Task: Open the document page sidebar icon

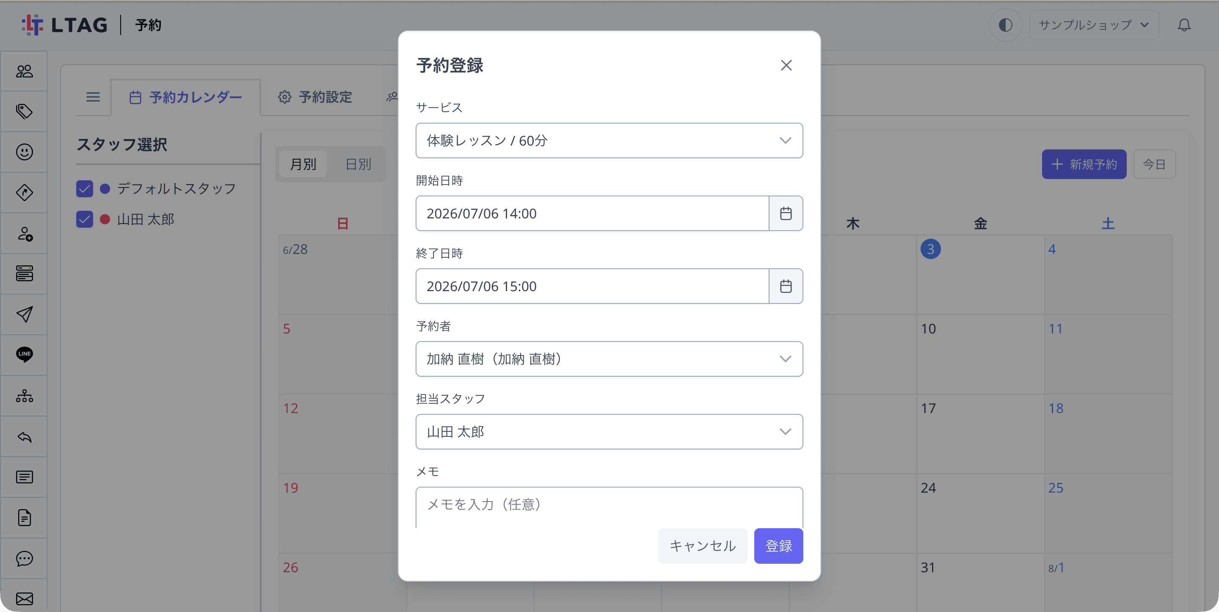Action: point(24,518)
